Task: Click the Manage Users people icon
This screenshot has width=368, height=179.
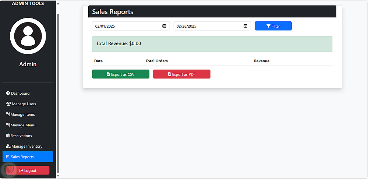Action: pyautogui.click(x=8, y=104)
